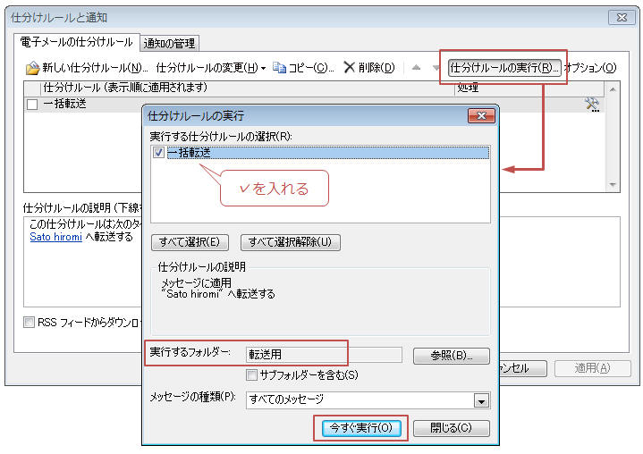Click the tools icon in the rule row
This screenshot has height=454, width=643.
point(592,105)
